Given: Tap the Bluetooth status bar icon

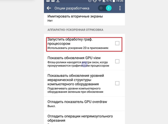Looking at the screenshot, I should coord(90,1).
